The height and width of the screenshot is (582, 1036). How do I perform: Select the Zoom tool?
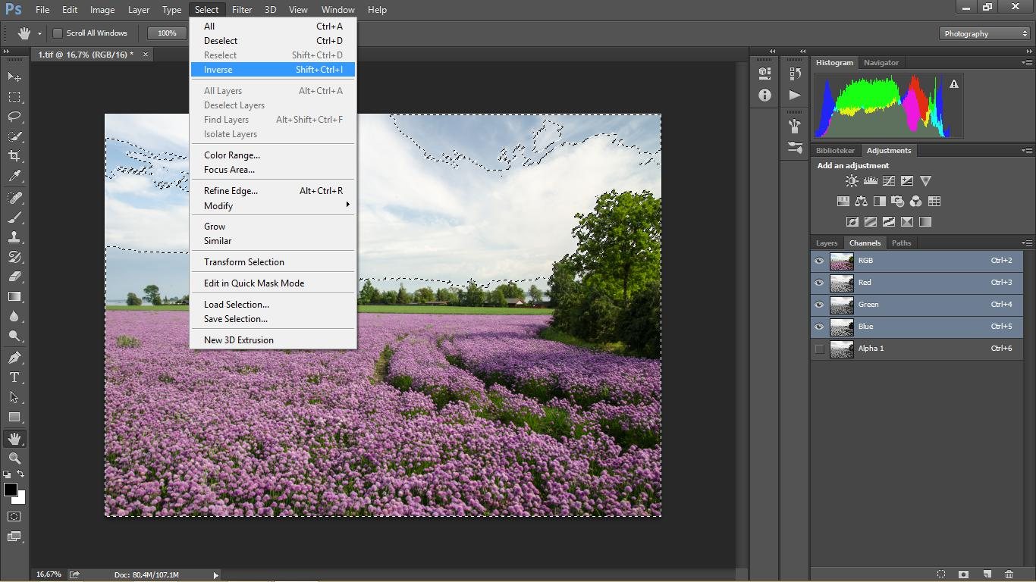point(14,458)
